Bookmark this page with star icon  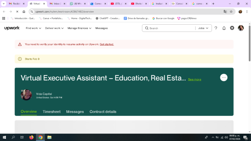tap(231, 11)
